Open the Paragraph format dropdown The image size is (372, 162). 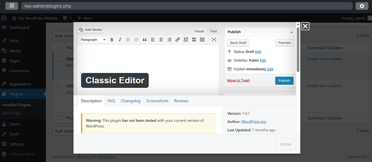pos(93,40)
